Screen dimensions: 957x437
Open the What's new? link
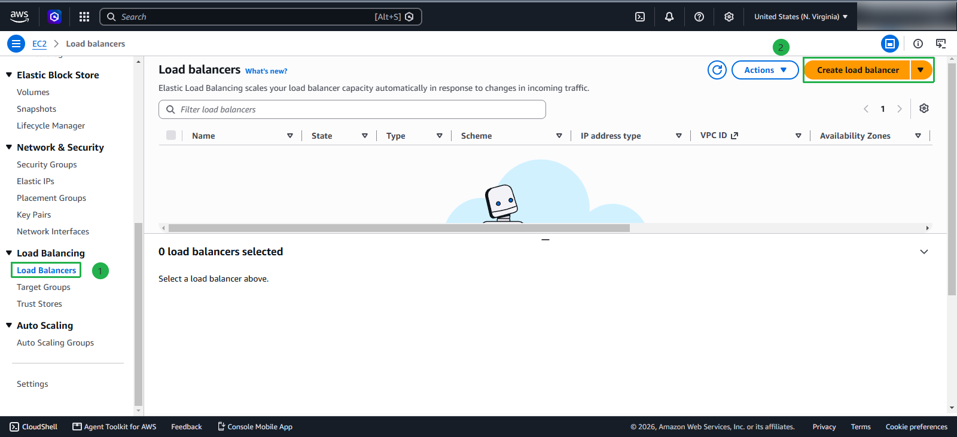tap(266, 71)
